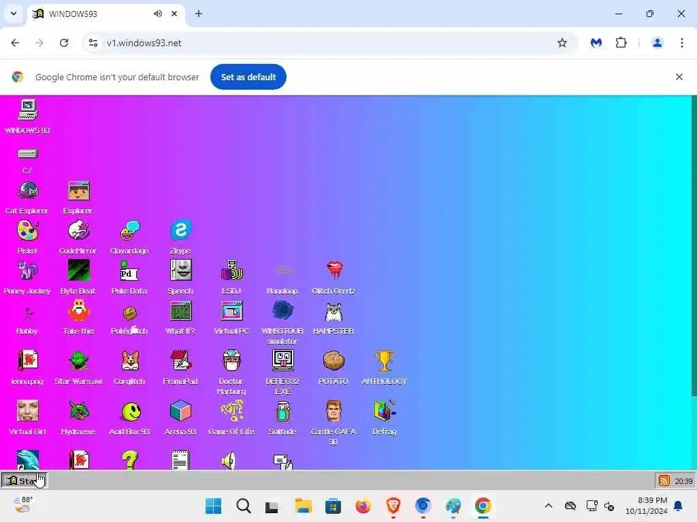Open FramaPad icon
Image resolution: width=697 pixels, height=522 pixels.
180,360
